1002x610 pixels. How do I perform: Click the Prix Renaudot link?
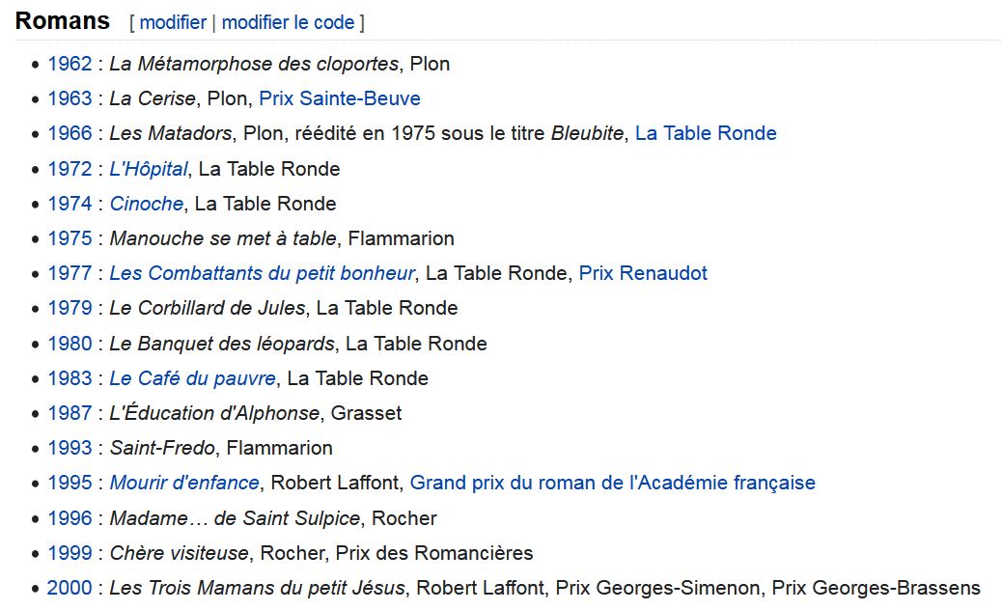(x=643, y=273)
